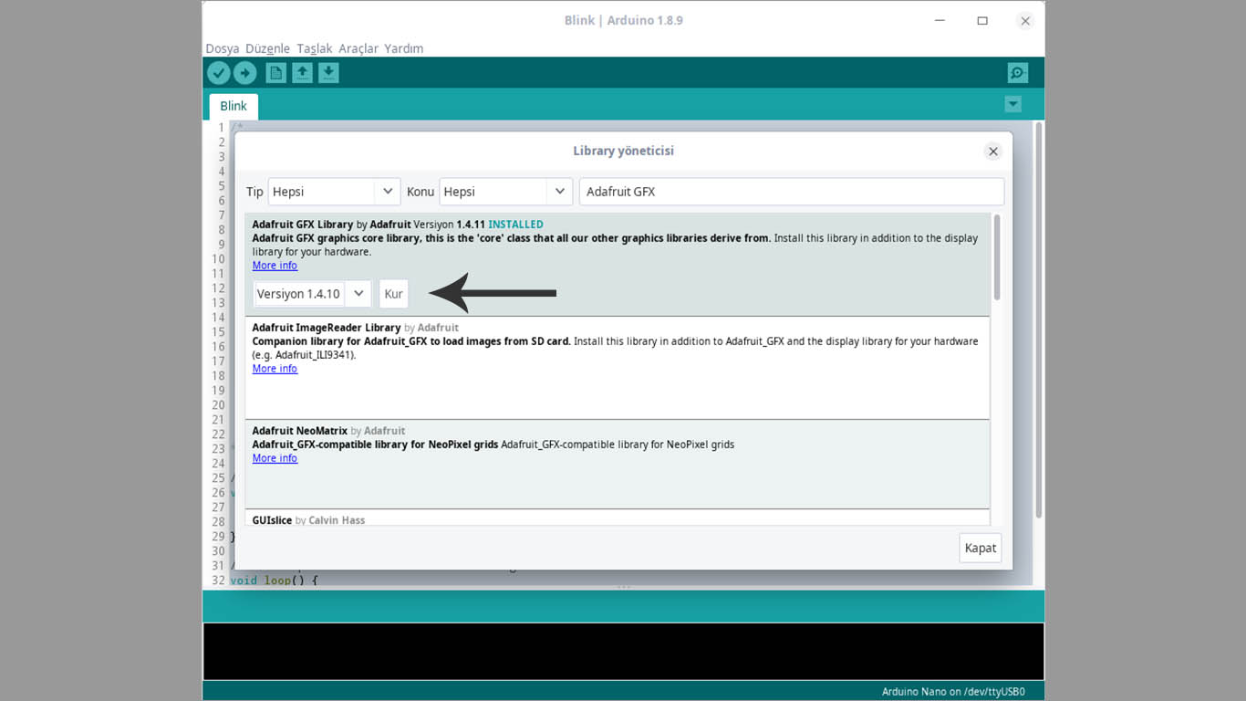Open the Versiyon 1.4.10 selector
Viewport: 1246px width, 701px height.
click(312, 294)
